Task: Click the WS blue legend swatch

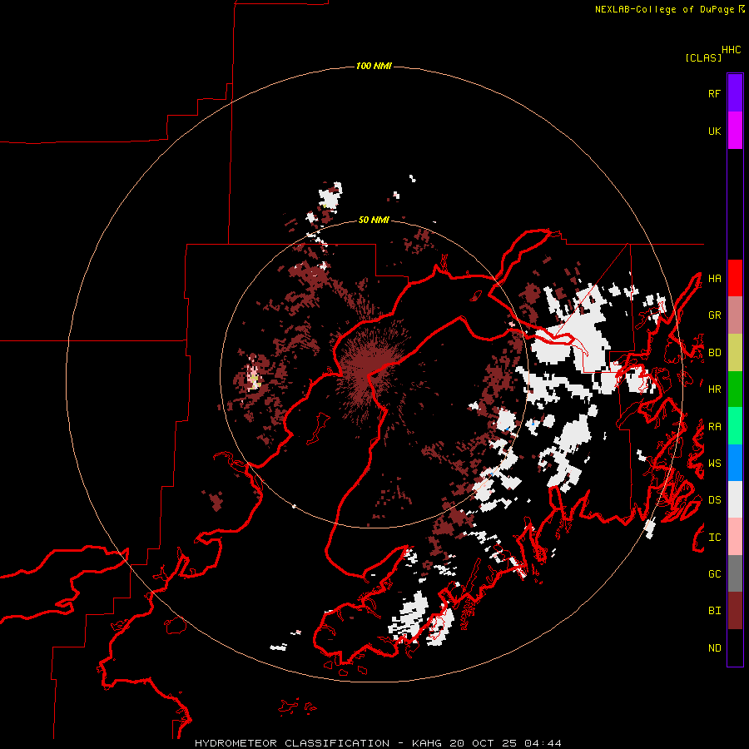Action: (735, 463)
